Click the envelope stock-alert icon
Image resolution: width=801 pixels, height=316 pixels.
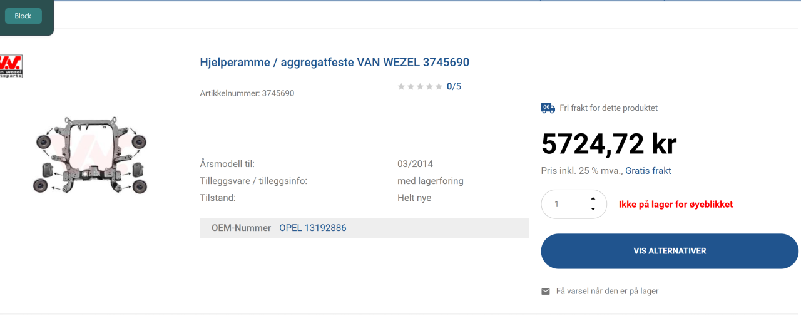[x=546, y=291]
